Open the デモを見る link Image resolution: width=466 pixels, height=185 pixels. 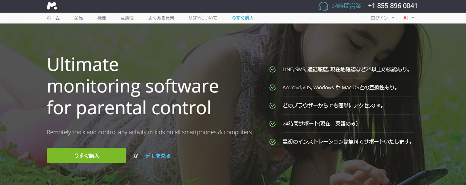tap(158, 156)
